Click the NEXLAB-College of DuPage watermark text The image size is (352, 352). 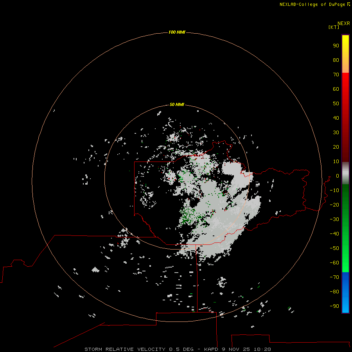(x=314, y=4)
